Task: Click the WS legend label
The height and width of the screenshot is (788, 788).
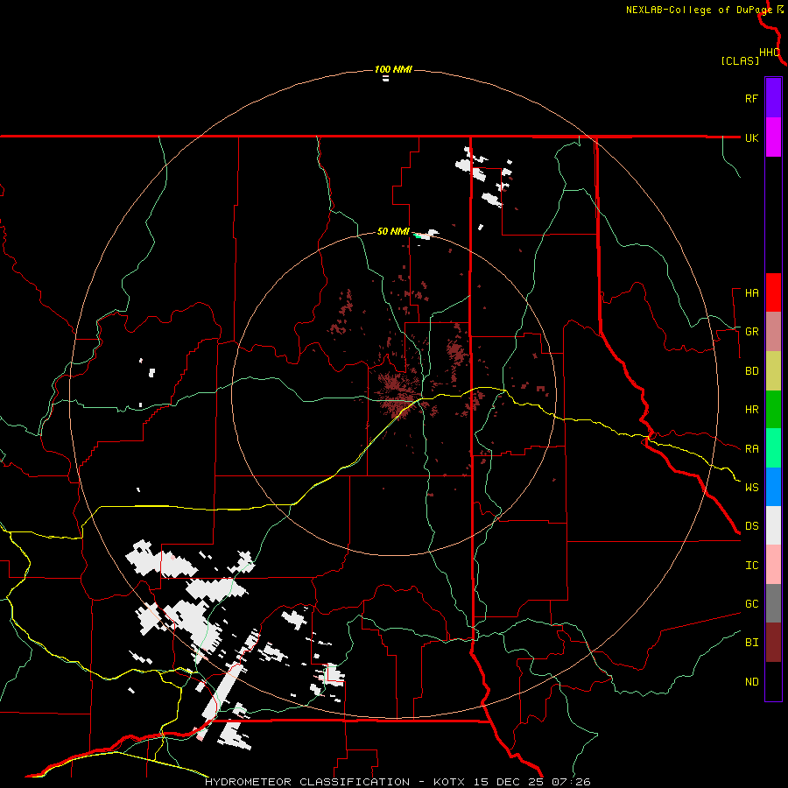Action: pyautogui.click(x=751, y=488)
